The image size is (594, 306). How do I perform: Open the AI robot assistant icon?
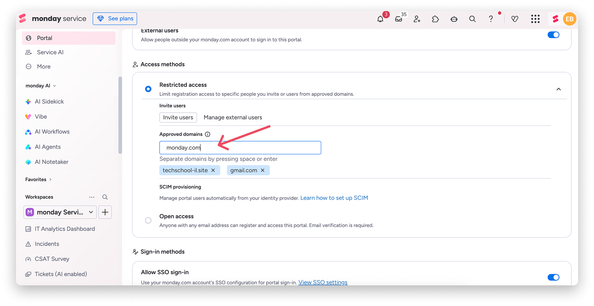point(454,19)
